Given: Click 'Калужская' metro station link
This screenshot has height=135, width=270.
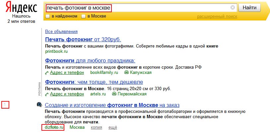Looking at the screenshot, I should pos(141,73).
